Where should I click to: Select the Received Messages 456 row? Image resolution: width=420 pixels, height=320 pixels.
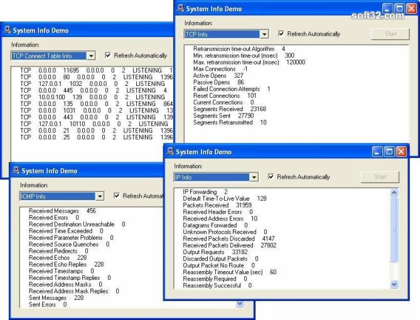click(x=62, y=211)
